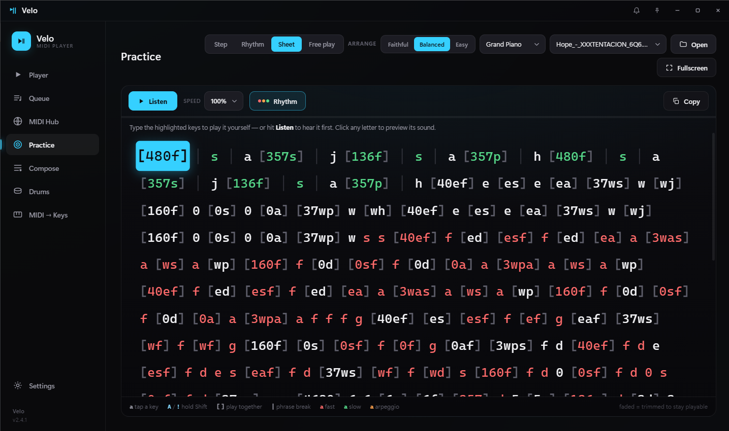The height and width of the screenshot is (431, 729).
Task: Preview the first green [357s] chord
Action: [281, 157]
